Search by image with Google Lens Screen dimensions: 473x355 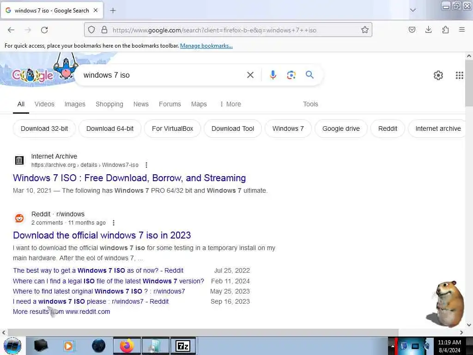pos(291,75)
